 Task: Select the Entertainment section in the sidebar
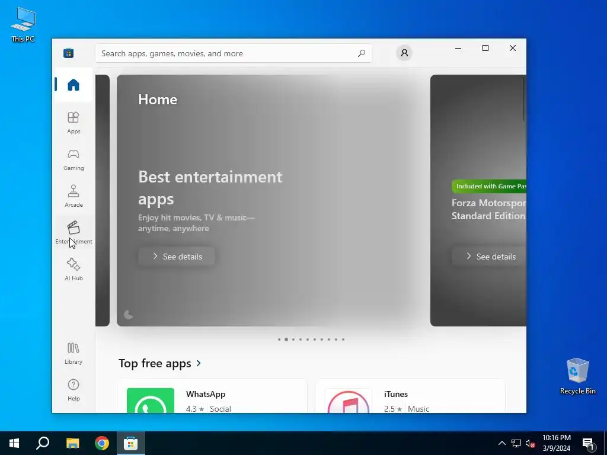74,232
